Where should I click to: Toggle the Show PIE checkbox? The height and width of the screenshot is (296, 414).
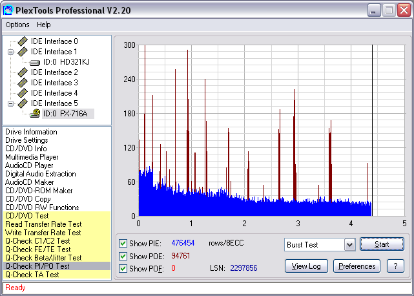[123, 243]
